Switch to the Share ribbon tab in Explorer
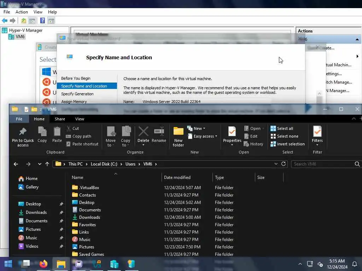Image resolution: width=362 pixels, height=271 pixels. click(x=60, y=119)
